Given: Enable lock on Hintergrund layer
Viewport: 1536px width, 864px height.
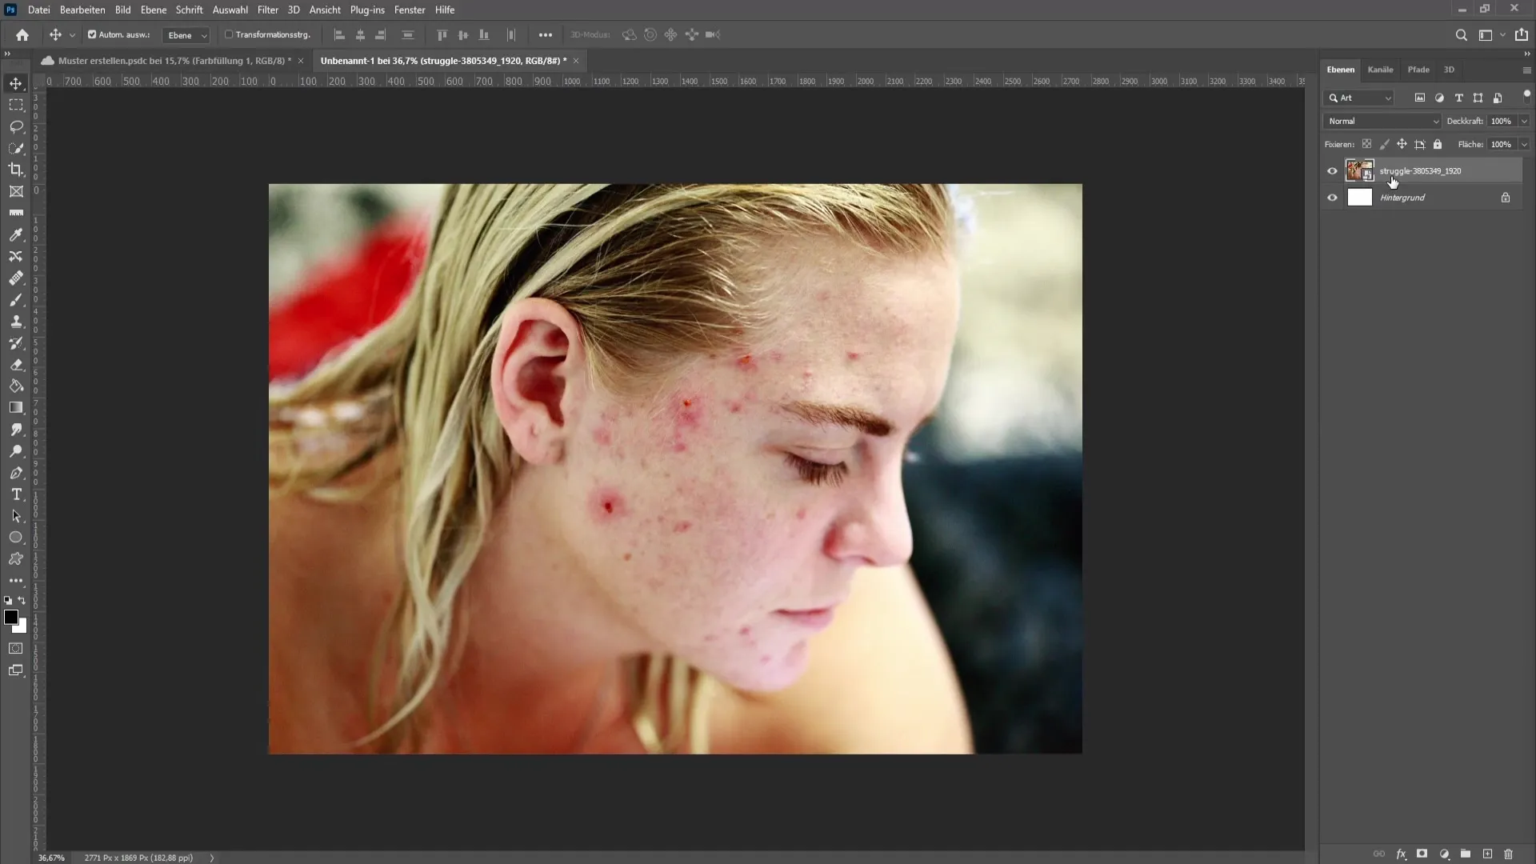Looking at the screenshot, I should click(1506, 198).
